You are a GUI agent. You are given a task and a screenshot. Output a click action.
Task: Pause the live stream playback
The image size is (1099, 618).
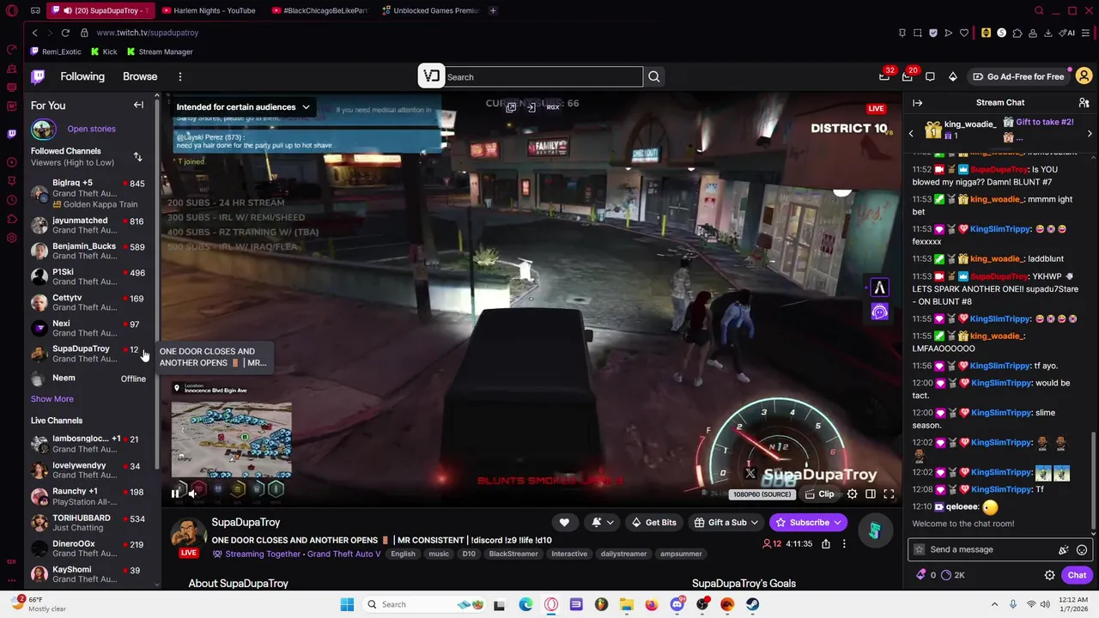pos(175,493)
